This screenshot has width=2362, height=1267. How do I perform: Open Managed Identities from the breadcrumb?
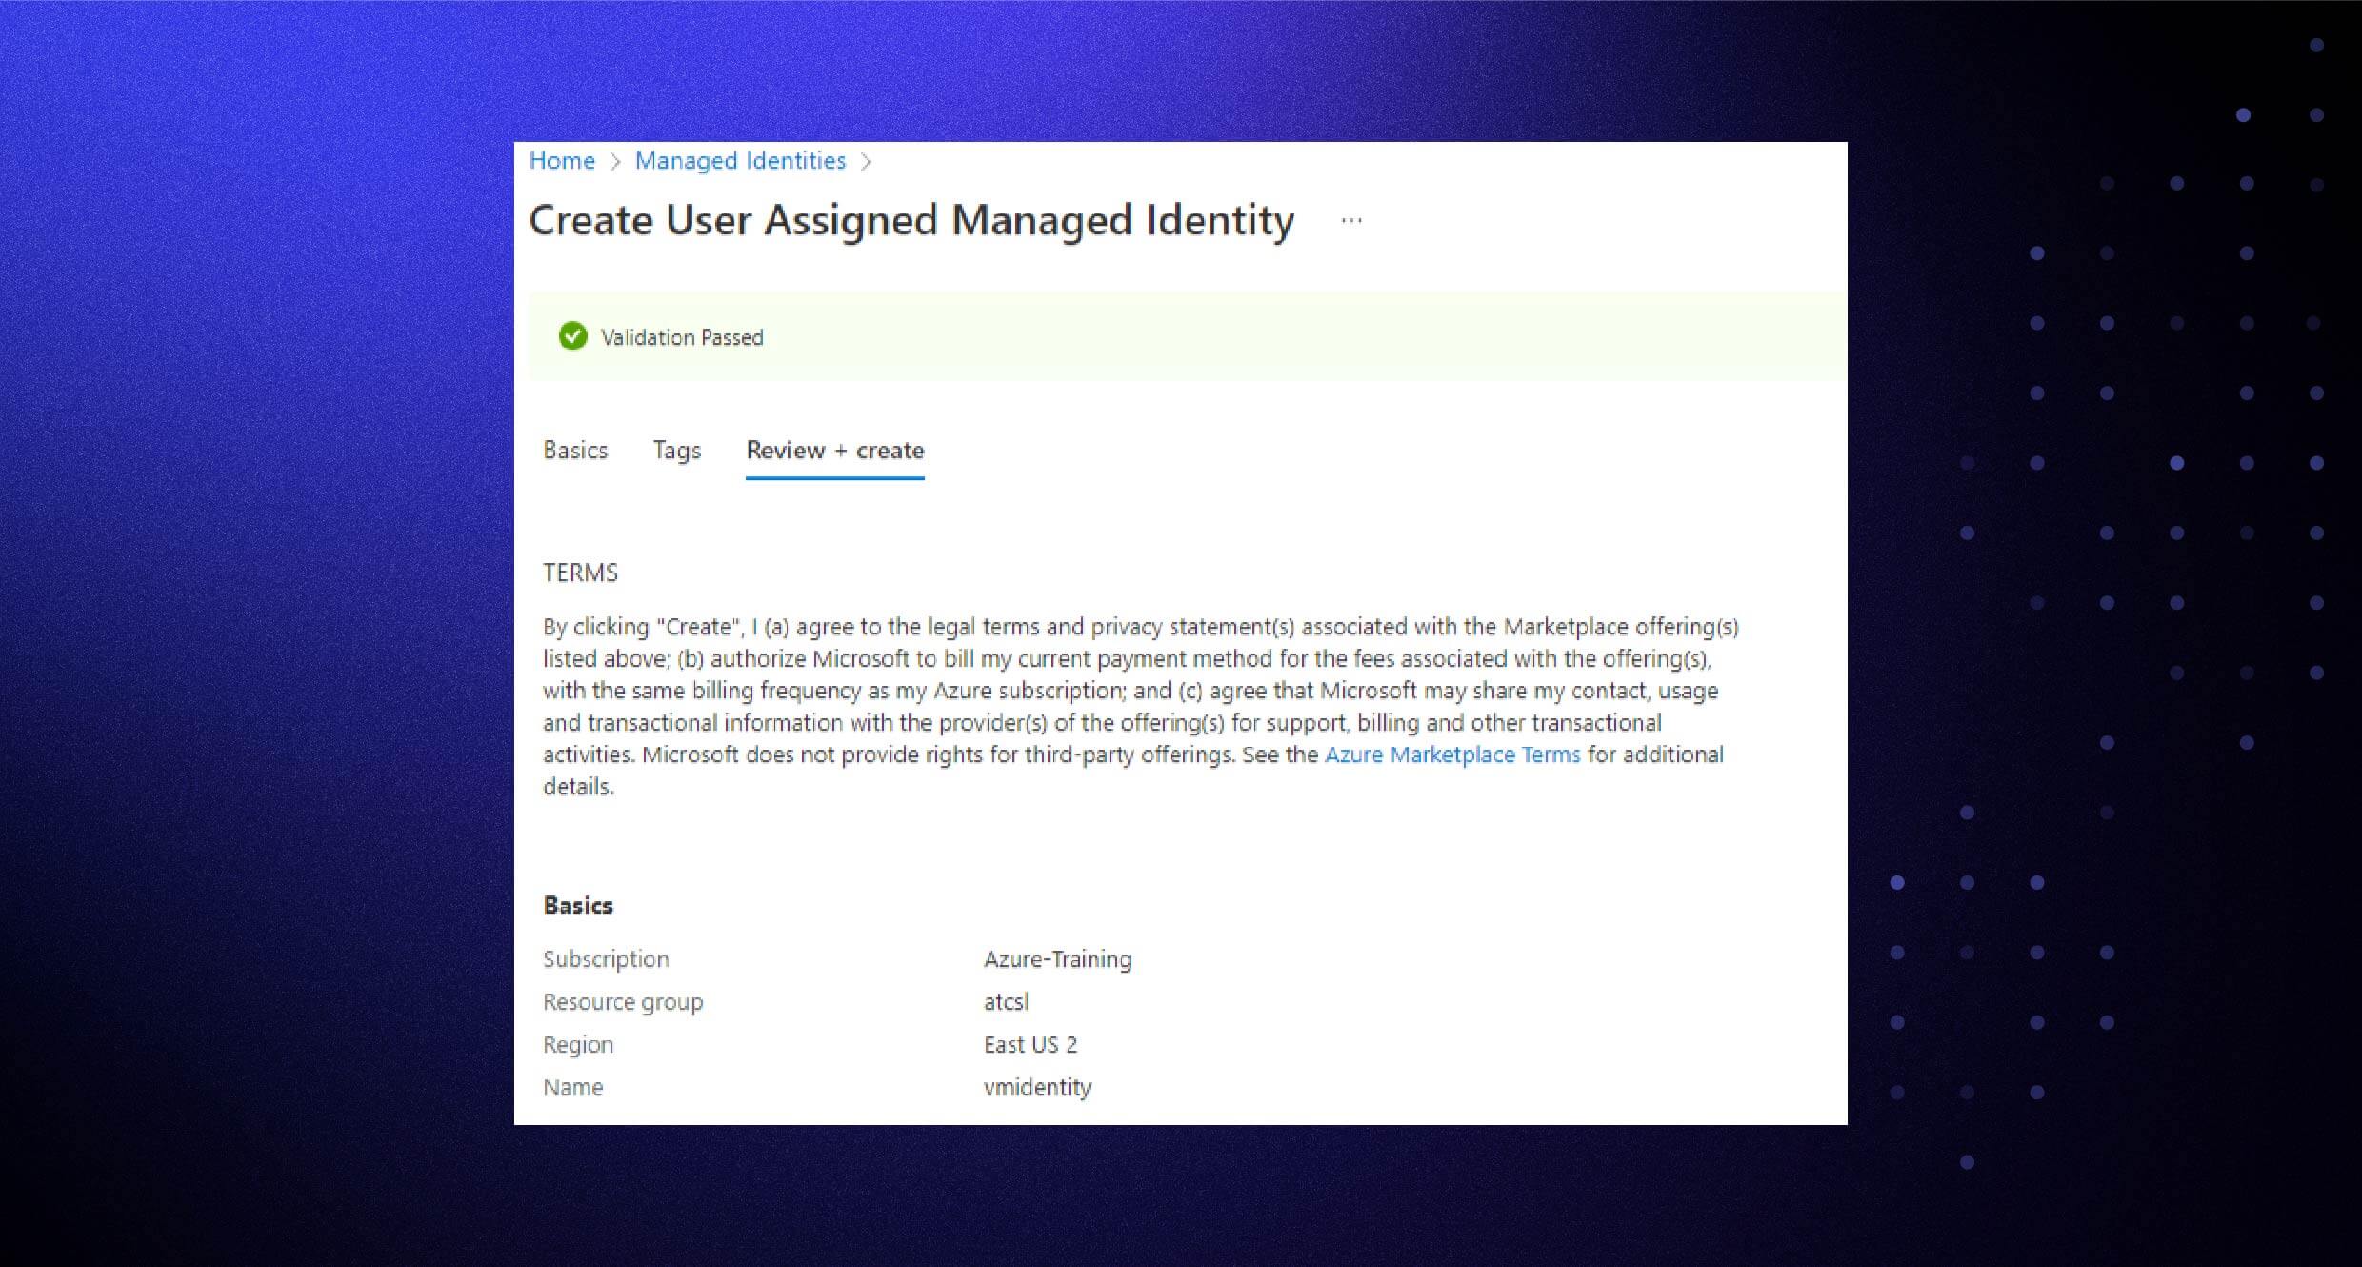pos(740,160)
